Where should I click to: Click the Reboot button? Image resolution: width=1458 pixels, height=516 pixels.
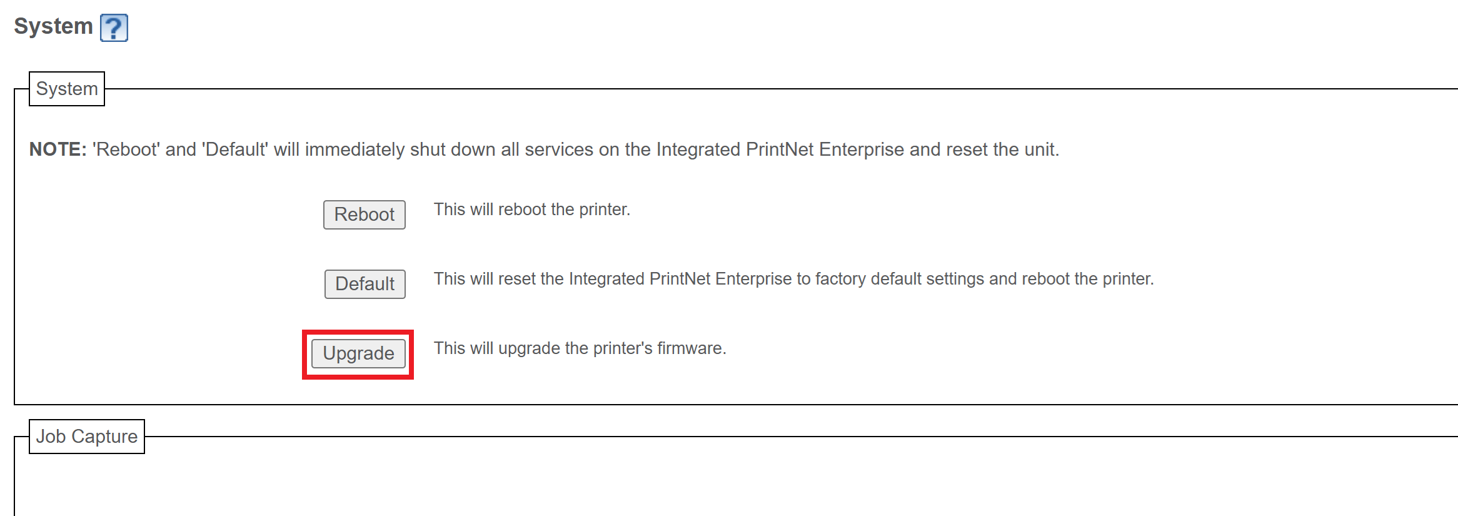[x=364, y=215]
